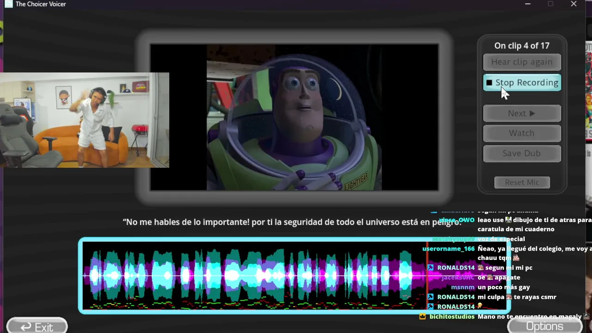The height and width of the screenshot is (333, 592).
Task: Click the Save Dub button
Action: click(522, 154)
